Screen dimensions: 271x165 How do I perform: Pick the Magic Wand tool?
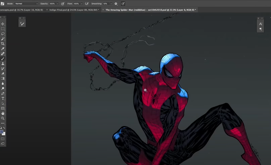(3, 39)
